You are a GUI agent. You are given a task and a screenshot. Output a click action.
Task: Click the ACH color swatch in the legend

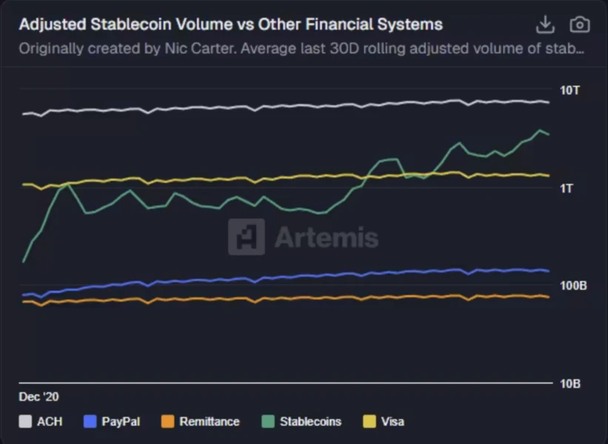[x=26, y=421]
